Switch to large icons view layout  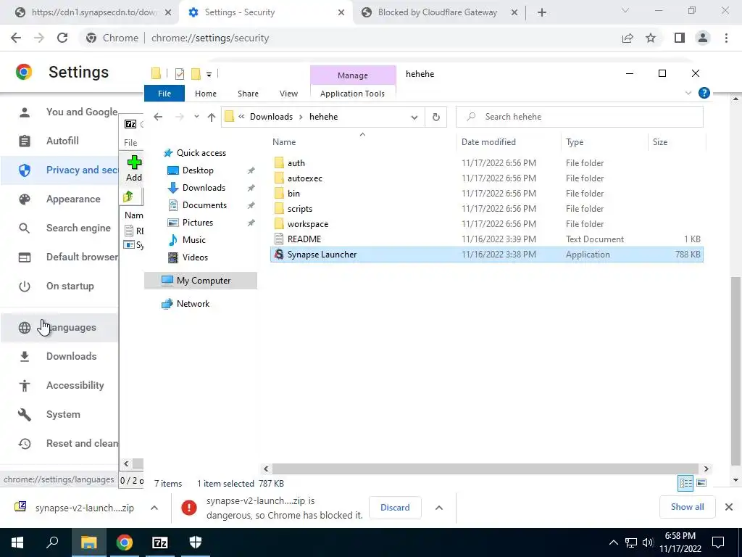pyautogui.click(x=701, y=483)
